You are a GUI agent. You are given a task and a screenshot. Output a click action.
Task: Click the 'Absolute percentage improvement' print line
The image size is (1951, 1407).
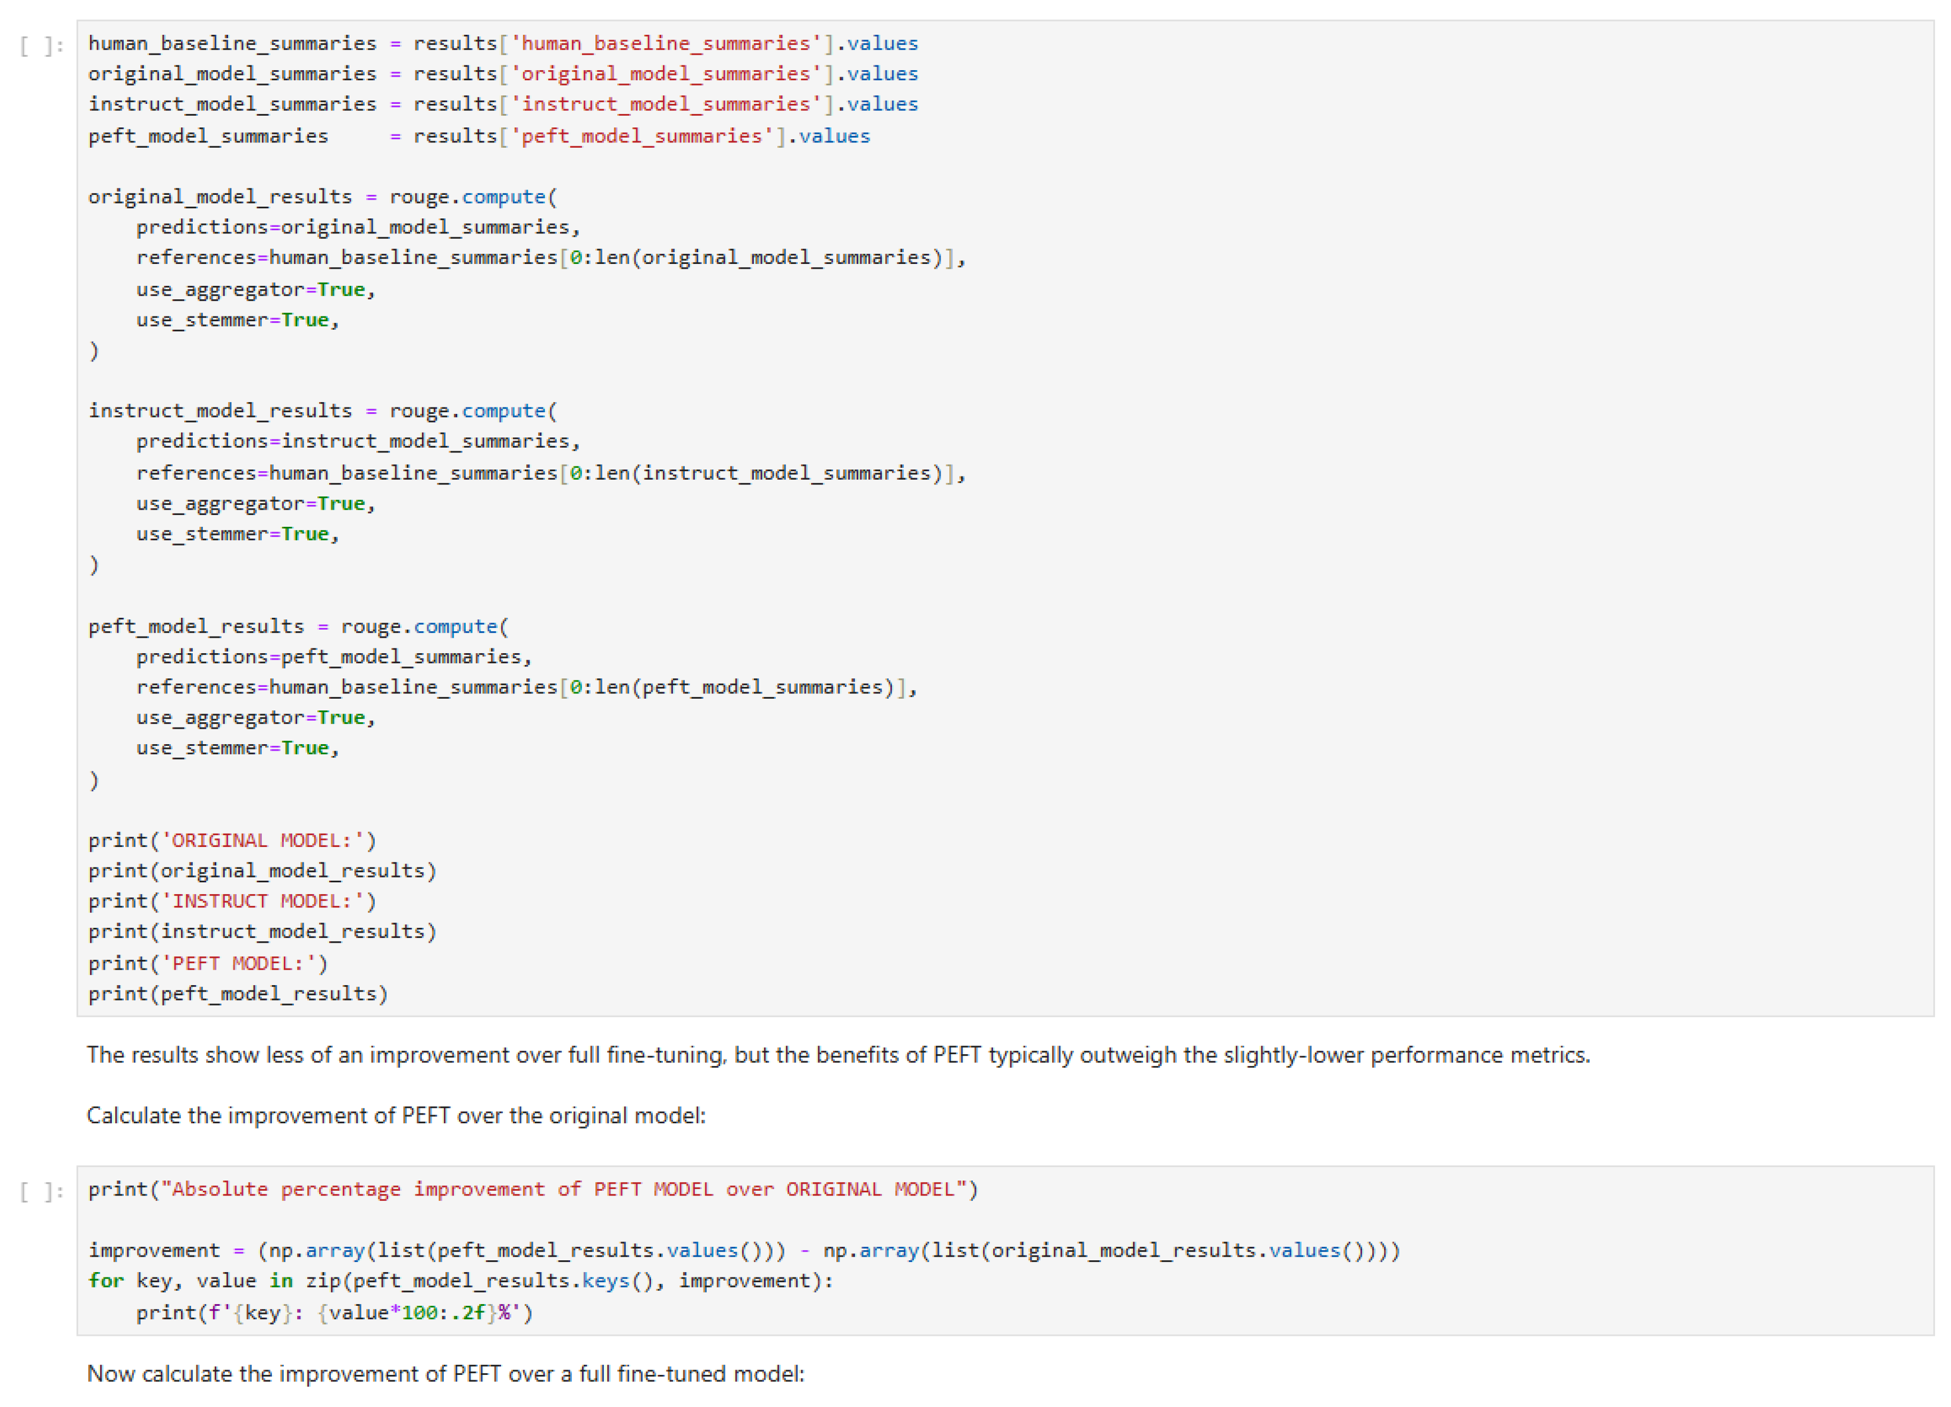click(533, 1190)
